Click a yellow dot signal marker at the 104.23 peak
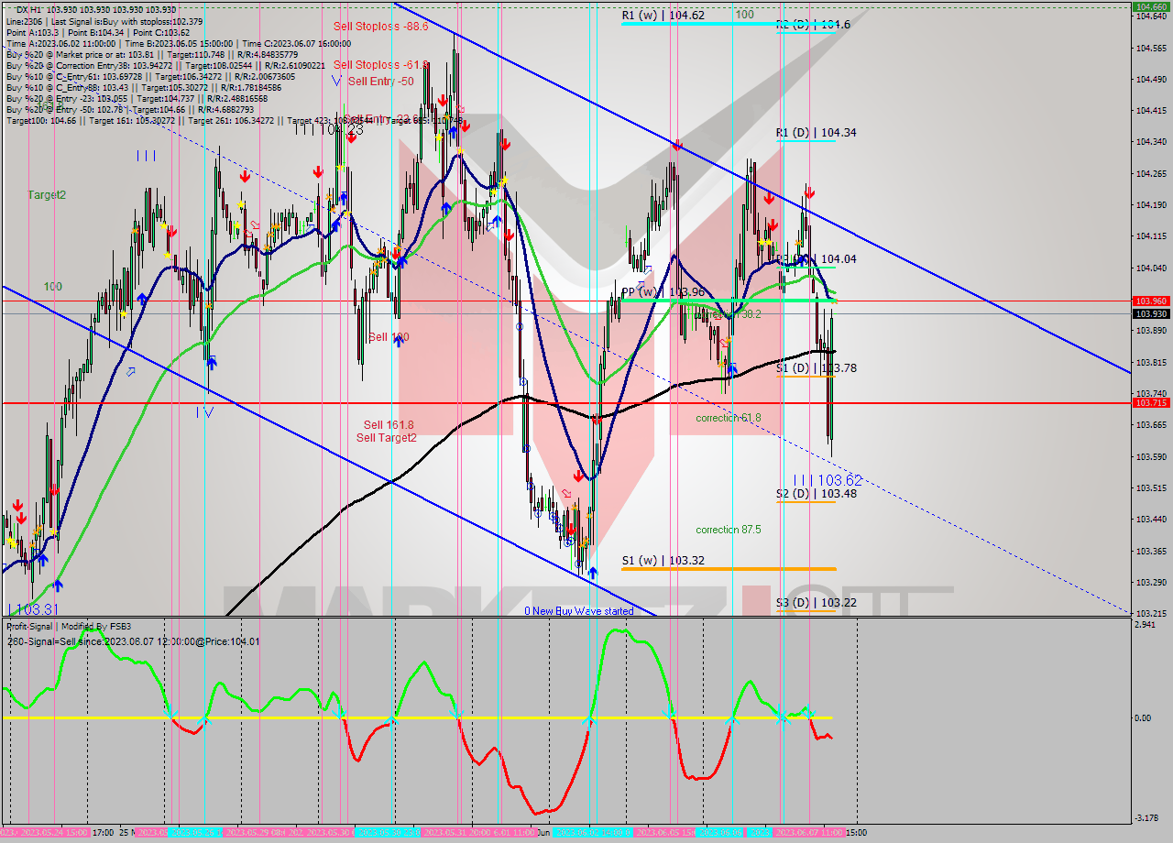The width and height of the screenshot is (1173, 843). [x=340, y=167]
